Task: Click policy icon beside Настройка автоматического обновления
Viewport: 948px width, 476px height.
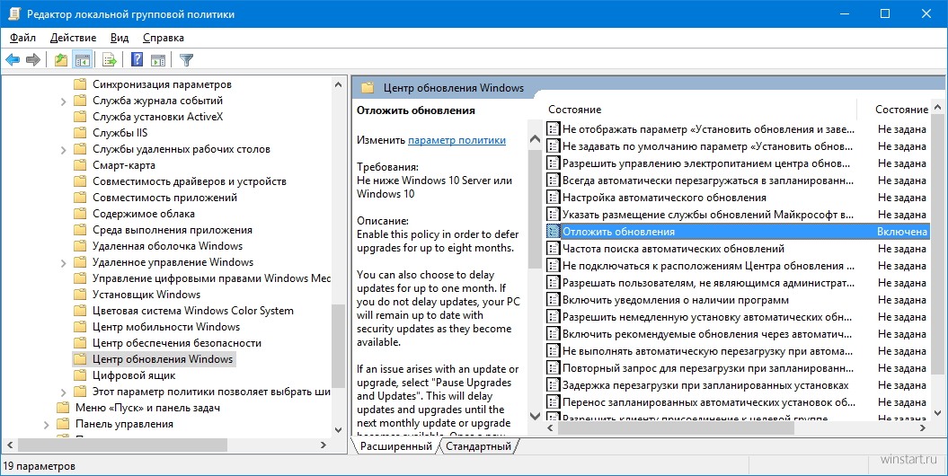Action: click(x=553, y=198)
